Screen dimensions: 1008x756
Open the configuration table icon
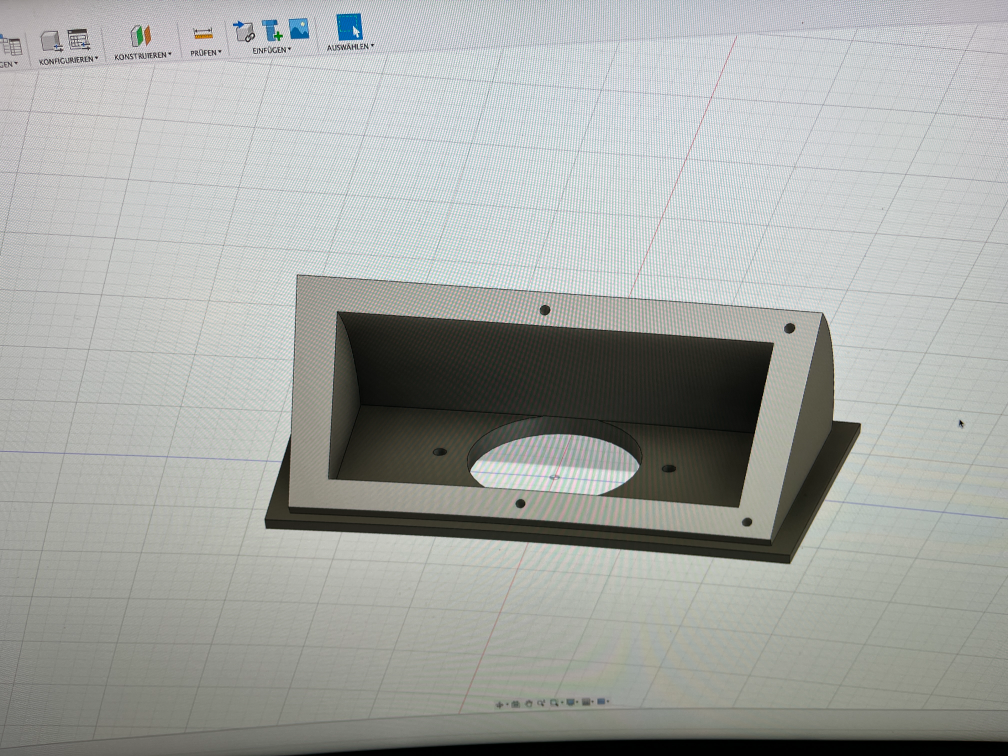[x=79, y=39]
